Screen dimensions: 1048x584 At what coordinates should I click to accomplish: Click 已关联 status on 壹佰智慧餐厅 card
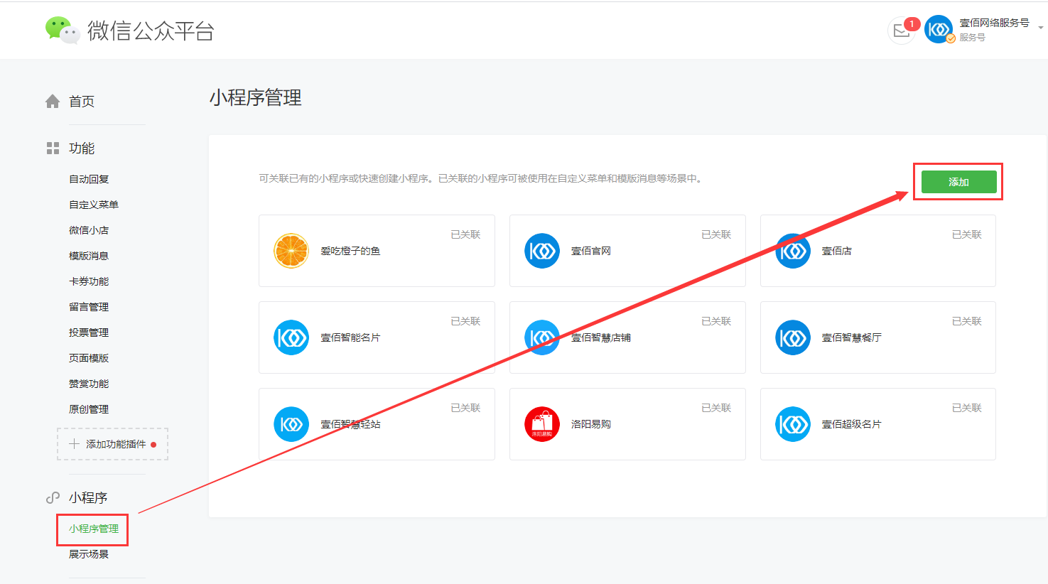pyautogui.click(x=967, y=321)
